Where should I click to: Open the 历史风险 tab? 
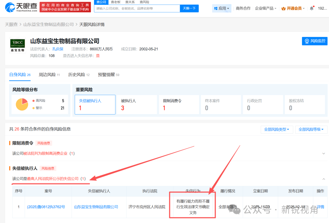tap(79, 75)
